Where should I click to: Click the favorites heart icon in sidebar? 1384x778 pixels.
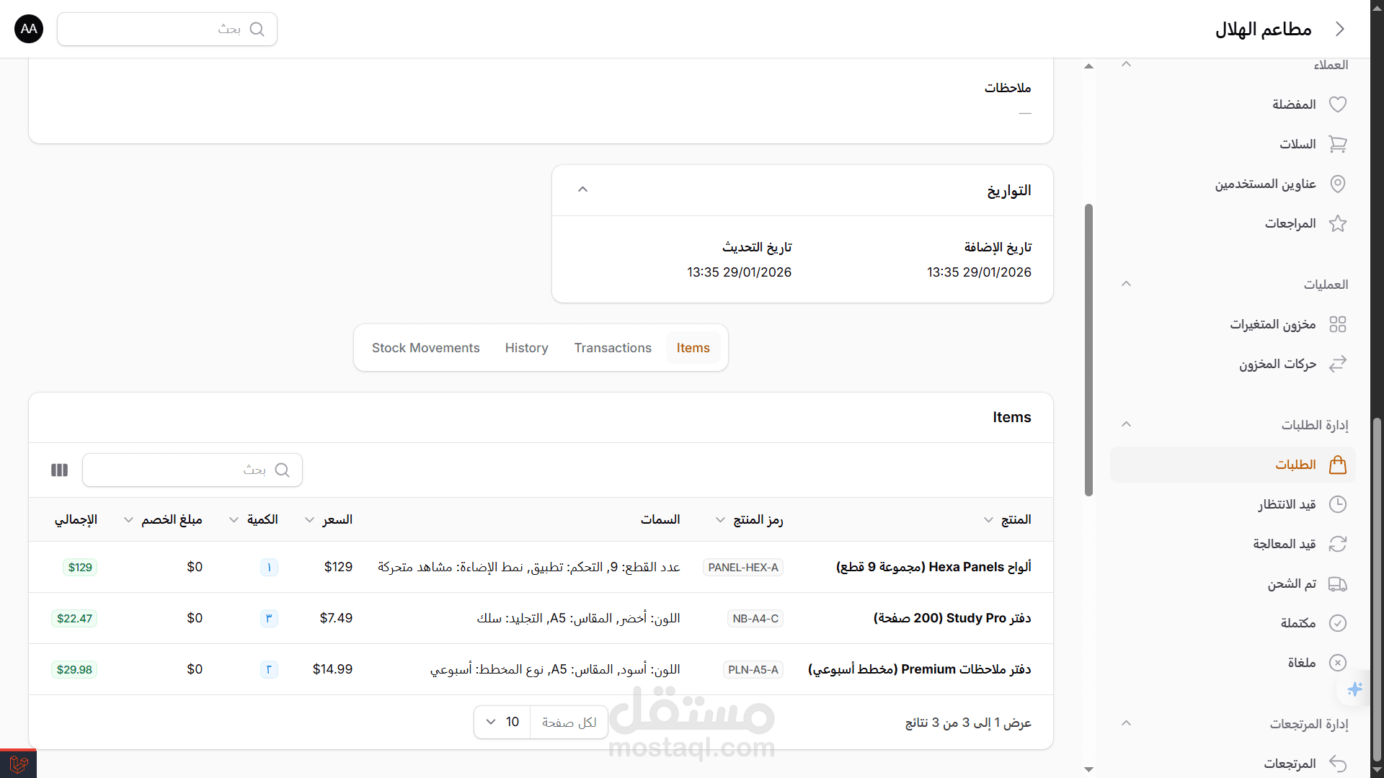(x=1337, y=104)
